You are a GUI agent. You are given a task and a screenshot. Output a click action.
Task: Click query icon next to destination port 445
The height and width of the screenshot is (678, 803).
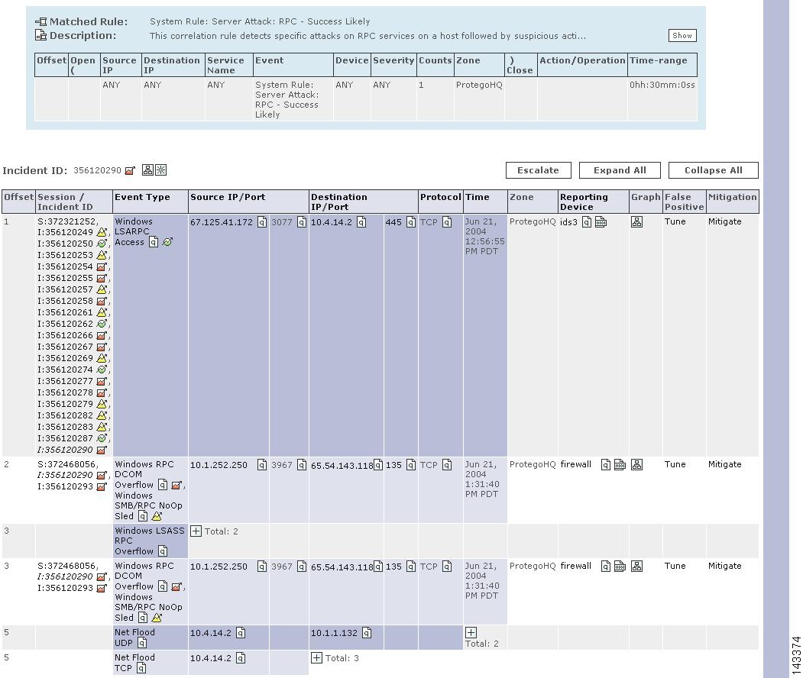(411, 222)
